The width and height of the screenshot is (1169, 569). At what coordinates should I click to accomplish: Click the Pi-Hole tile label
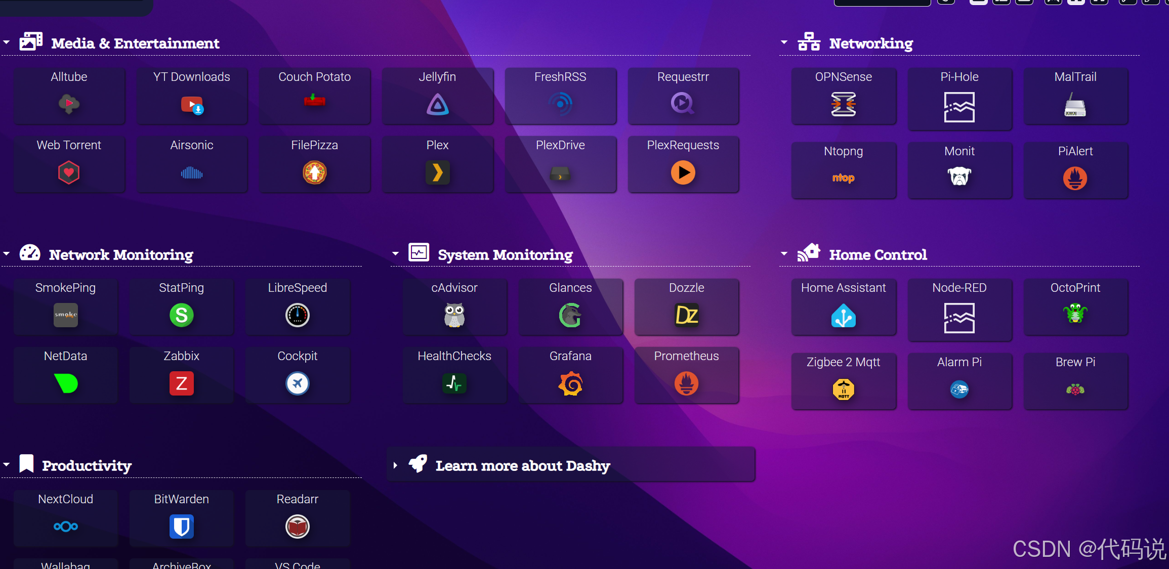(959, 77)
